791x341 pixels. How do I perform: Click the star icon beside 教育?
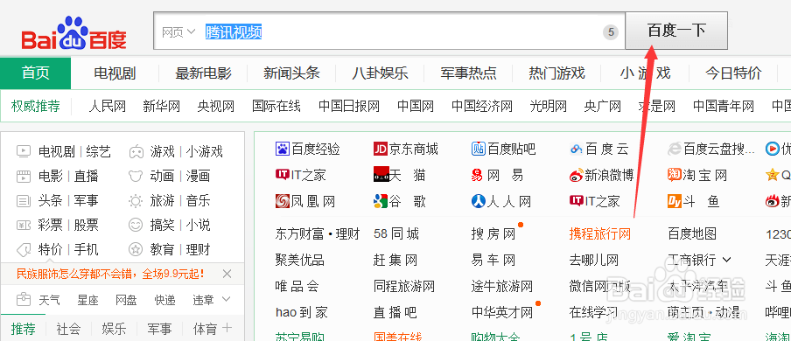click(136, 249)
